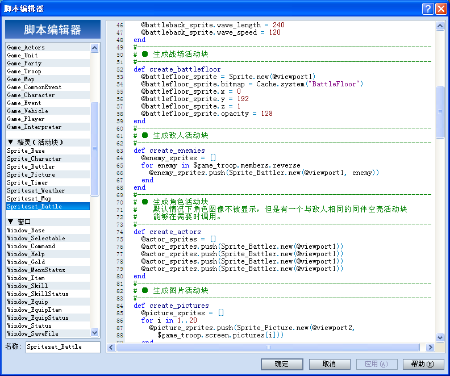Click the highlighted Spriteset_Battle entry
Screen dimensions: 450x376
tap(48, 206)
